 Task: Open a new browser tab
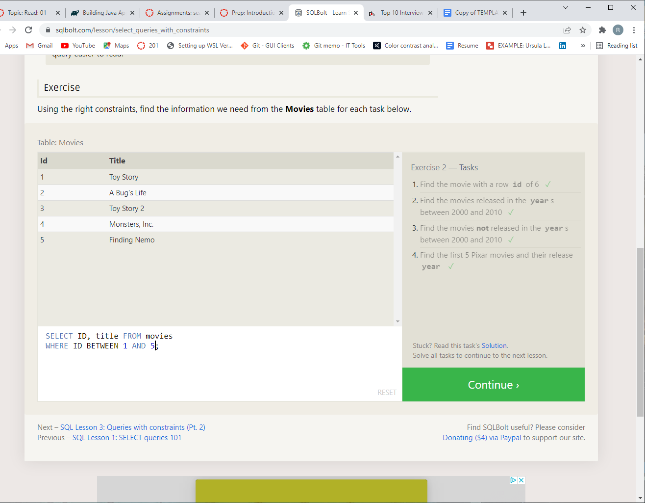coord(523,13)
